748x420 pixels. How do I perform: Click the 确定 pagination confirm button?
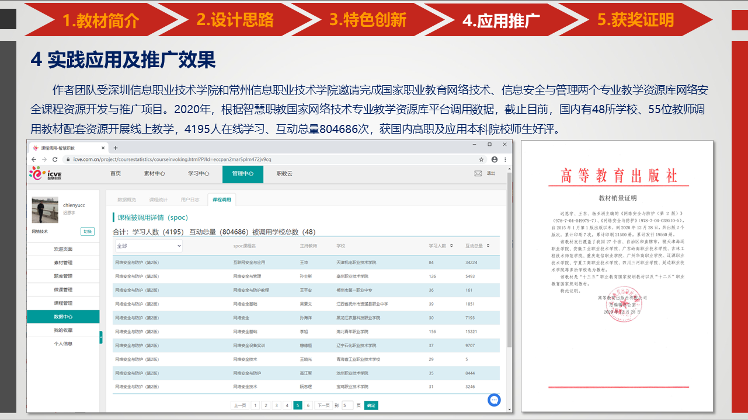371,405
